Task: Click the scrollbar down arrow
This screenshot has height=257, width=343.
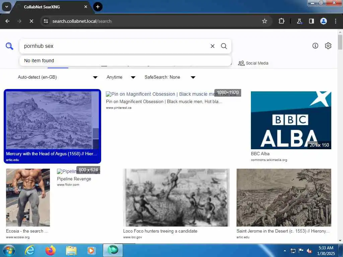Action: (340, 241)
